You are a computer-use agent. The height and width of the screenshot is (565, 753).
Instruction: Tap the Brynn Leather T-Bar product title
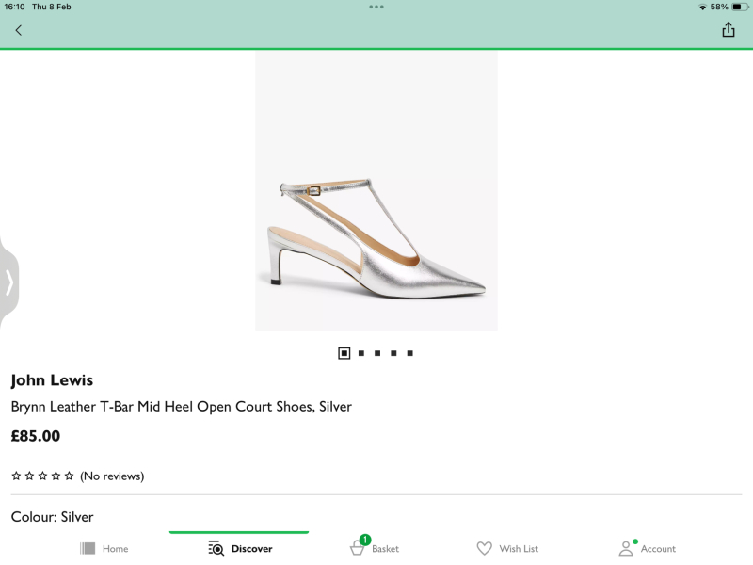click(181, 407)
